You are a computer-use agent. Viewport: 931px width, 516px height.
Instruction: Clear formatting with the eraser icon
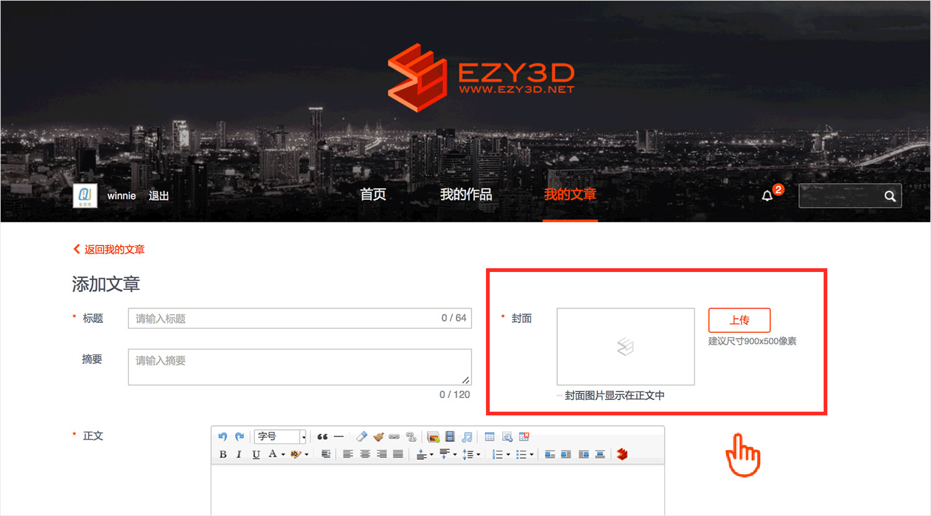[362, 437]
